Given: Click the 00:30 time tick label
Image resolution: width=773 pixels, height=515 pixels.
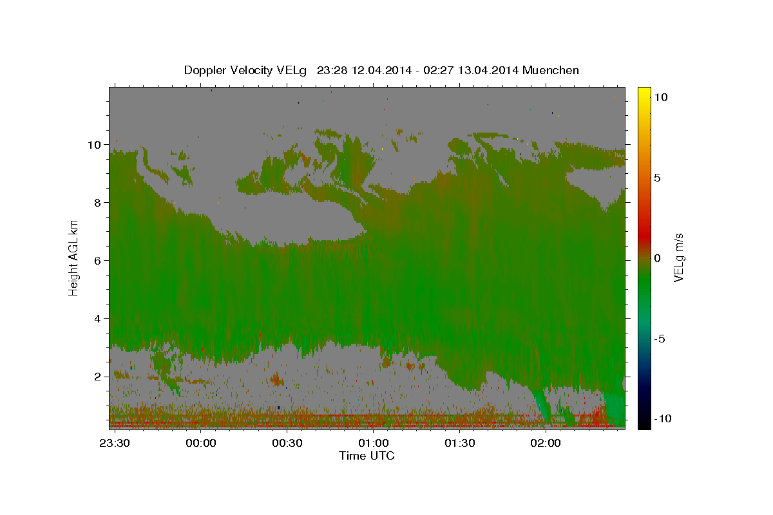Looking at the screenshot, I should point(287,444).
